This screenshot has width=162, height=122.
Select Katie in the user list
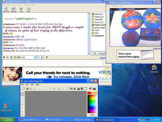point(95,33)
